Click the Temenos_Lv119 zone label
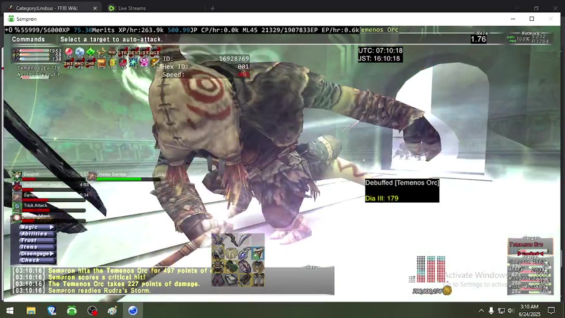 coord(38,68)
